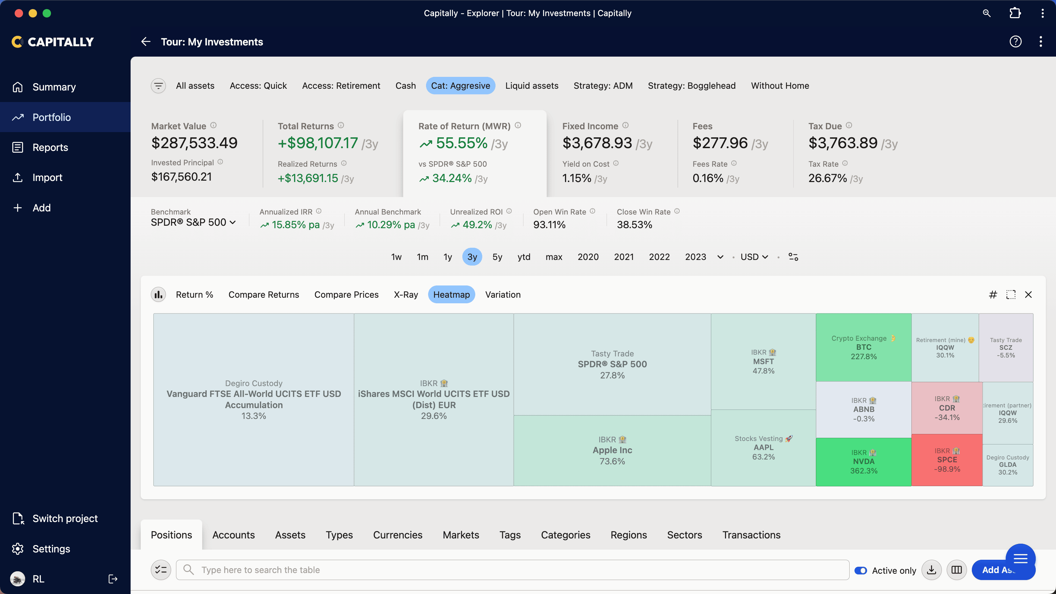Screen dimensions: 1056x594
Task: Open the period display settings sliders icon
Action: 793,257
